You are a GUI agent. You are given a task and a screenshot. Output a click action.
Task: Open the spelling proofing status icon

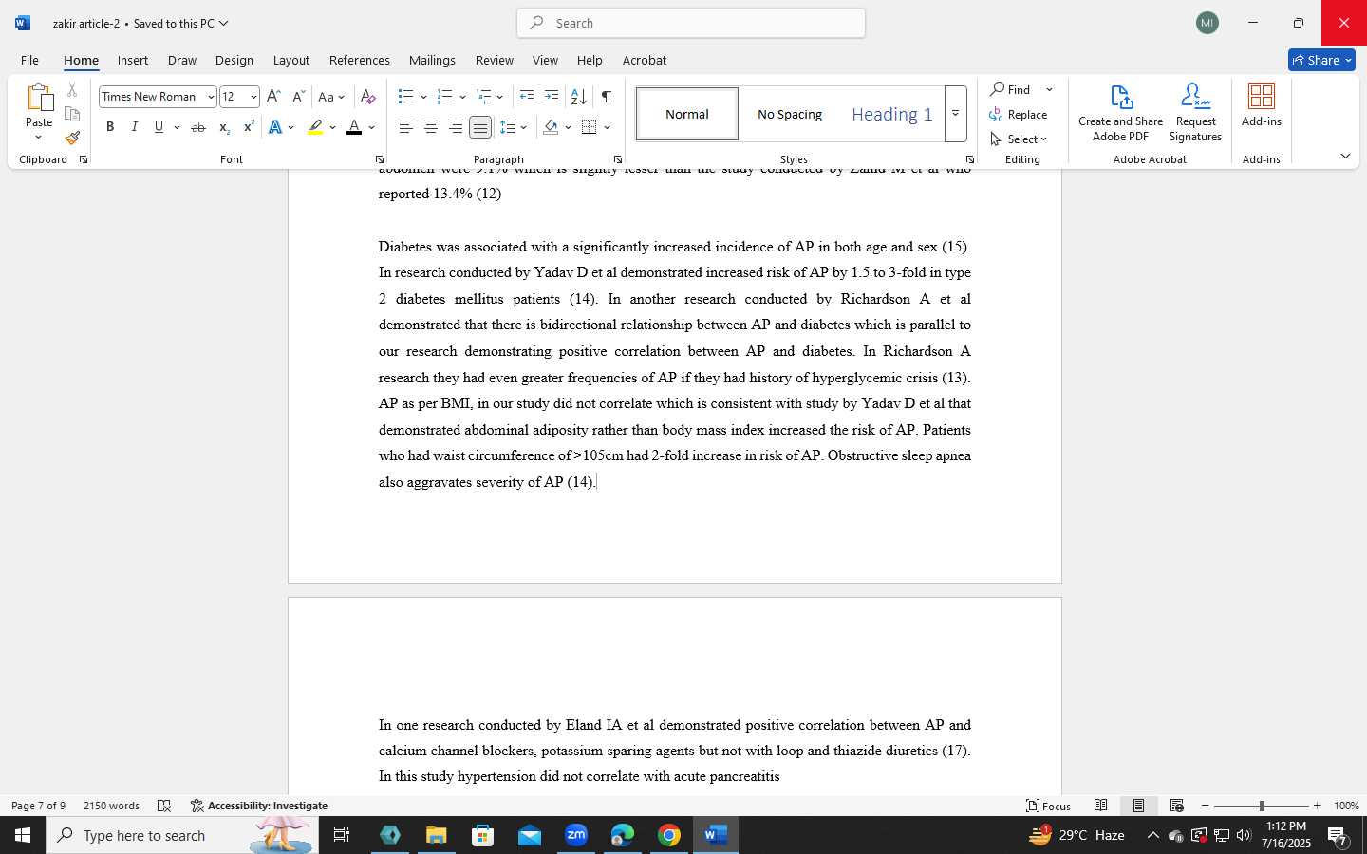163,806
